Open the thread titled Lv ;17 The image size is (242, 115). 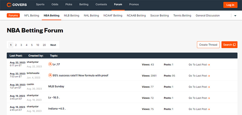[x=56, y=64]
